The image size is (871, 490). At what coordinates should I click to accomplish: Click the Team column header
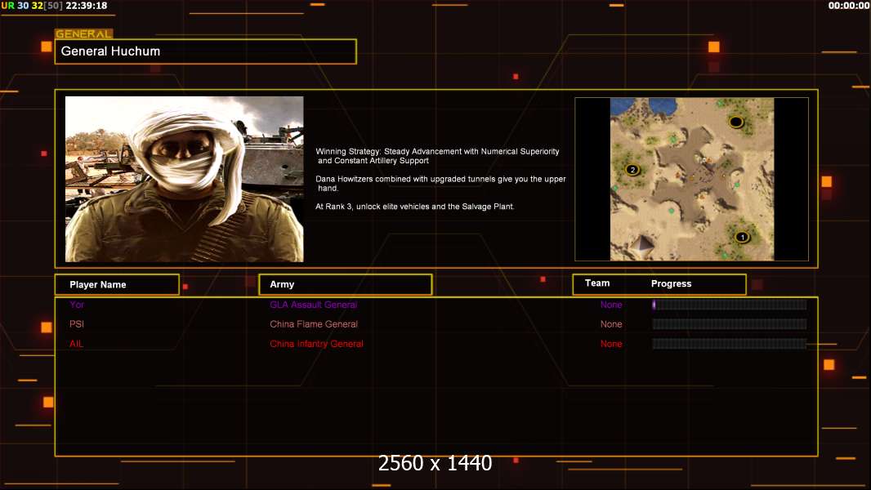(597, 283)
